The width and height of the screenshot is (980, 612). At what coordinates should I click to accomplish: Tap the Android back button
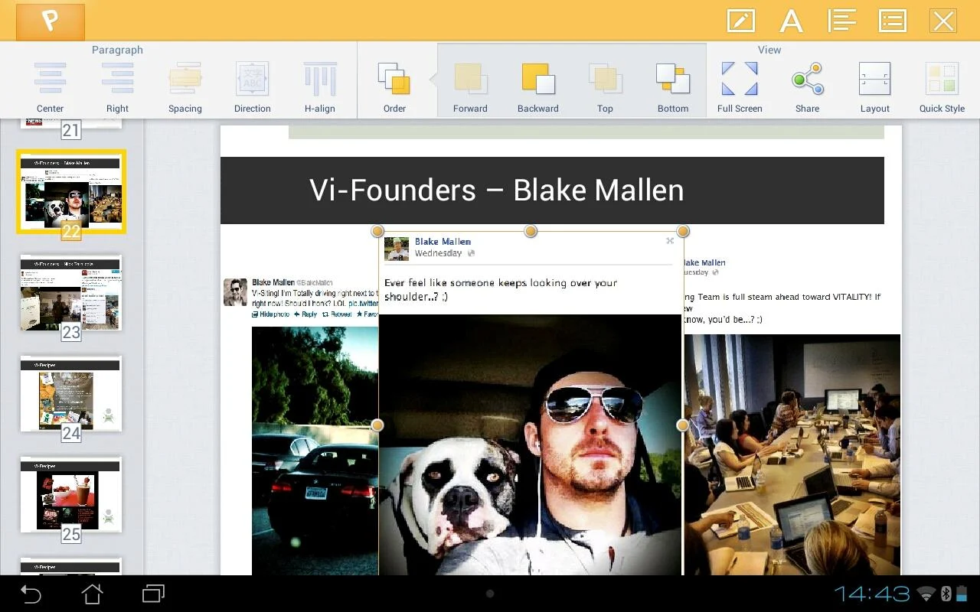tap(31, 594)
